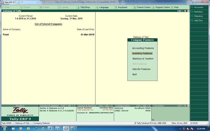Click the F6: Add-Ons side button

coord(199,20)
